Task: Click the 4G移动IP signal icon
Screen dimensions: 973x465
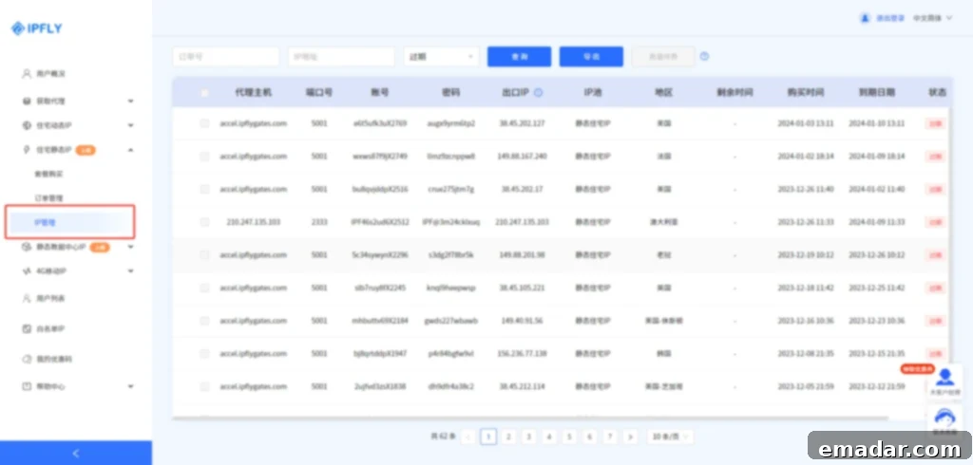Action: pyautogui.click(x=27, y=271)
